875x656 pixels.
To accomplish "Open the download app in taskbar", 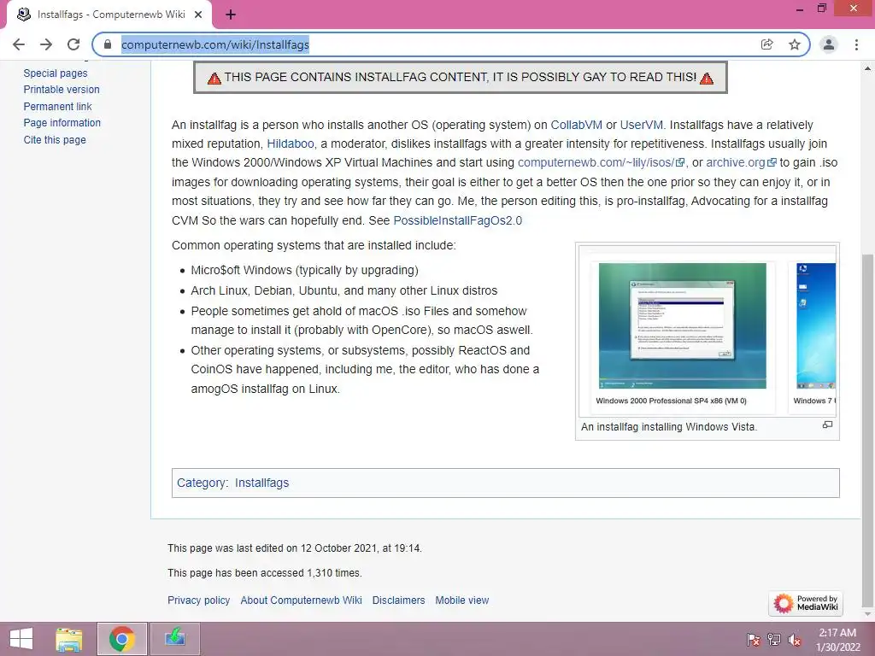I will coord(174,639).
